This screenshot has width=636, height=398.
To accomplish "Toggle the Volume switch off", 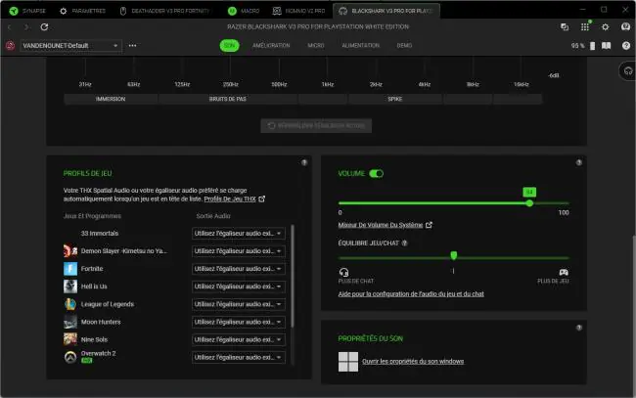I will [x=376, y=173].
